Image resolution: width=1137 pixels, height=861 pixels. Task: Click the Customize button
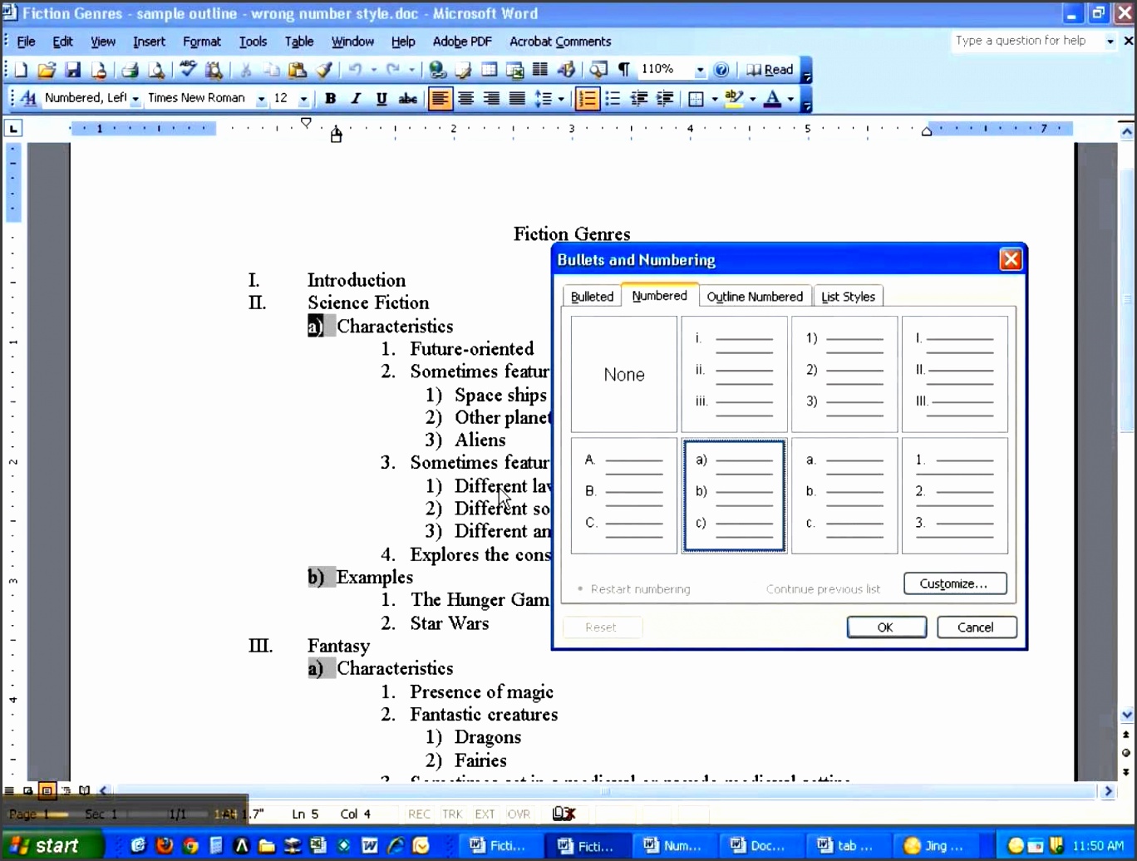954,583
